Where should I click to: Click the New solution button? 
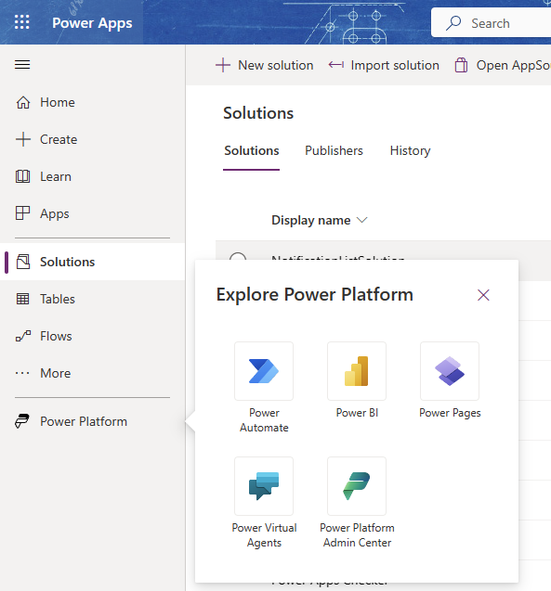pyautogui.click(x=265, y=65)
